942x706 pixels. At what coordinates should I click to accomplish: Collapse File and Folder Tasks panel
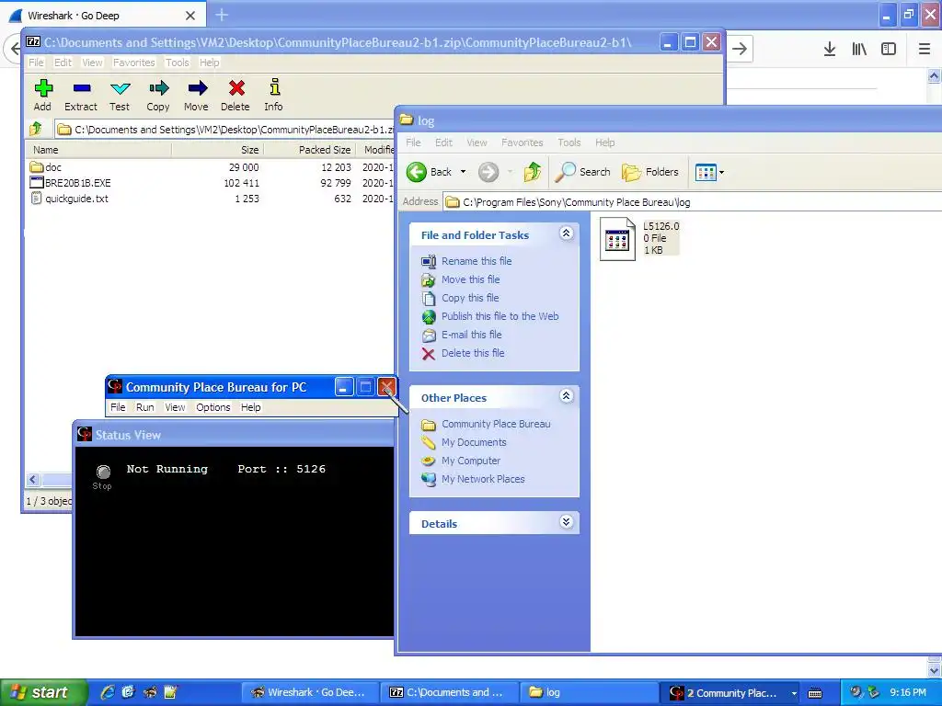tap(566, 233)
